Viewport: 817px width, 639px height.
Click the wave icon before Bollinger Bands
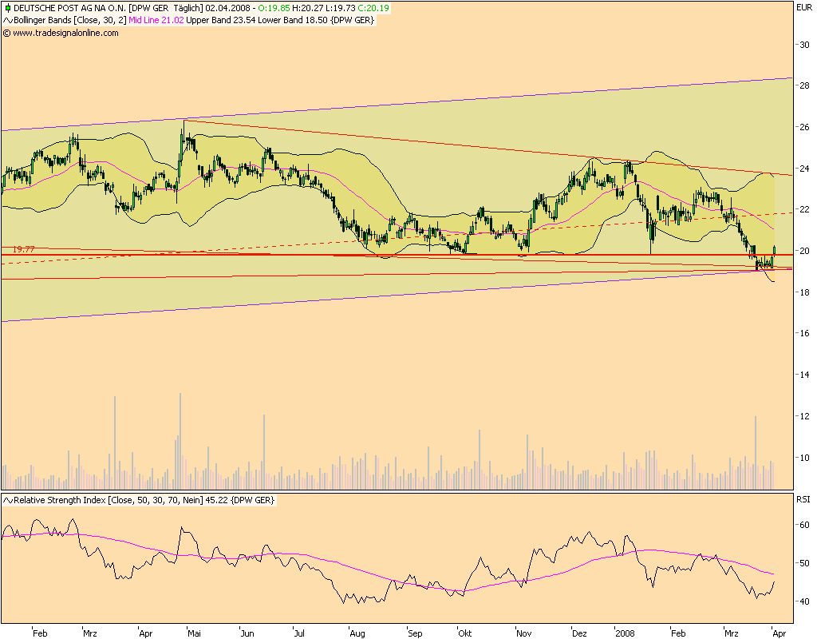pyautogui.click(x=7, y=20)
